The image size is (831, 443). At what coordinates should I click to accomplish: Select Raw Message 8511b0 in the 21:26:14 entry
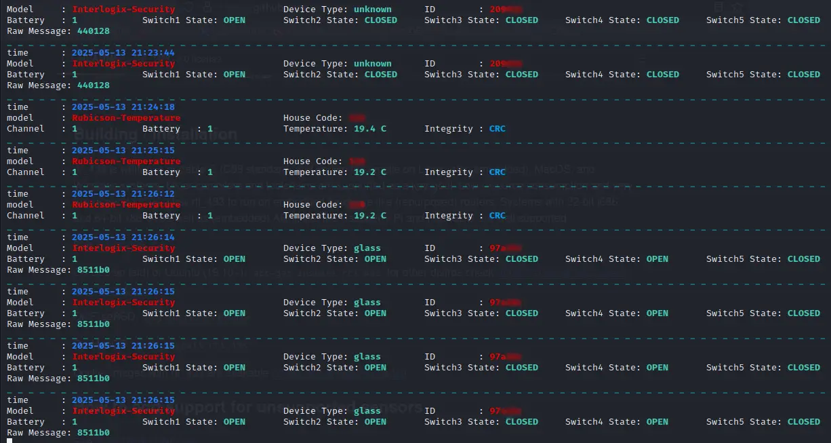click(x=94, y=270)
